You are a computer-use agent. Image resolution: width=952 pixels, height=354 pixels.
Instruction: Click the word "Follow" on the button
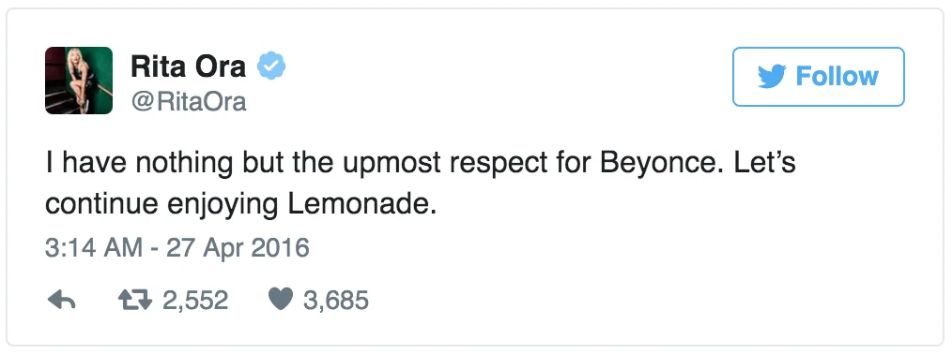coord(837,77)
